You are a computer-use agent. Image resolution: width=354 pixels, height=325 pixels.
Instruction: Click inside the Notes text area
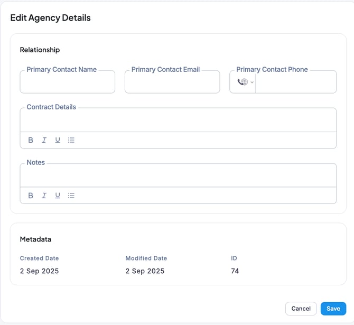click(178, 176)
